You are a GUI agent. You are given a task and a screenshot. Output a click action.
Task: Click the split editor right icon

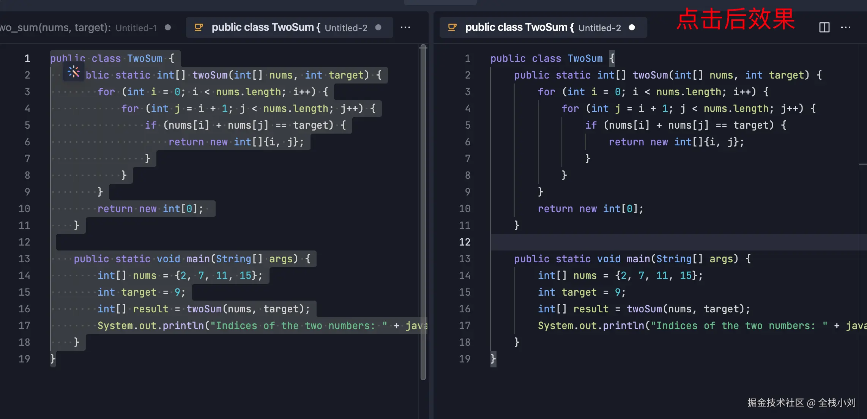(824, 27)
